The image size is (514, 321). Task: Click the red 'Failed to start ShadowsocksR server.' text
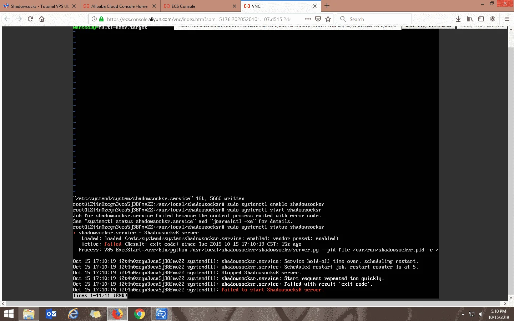tap(273, 290)
